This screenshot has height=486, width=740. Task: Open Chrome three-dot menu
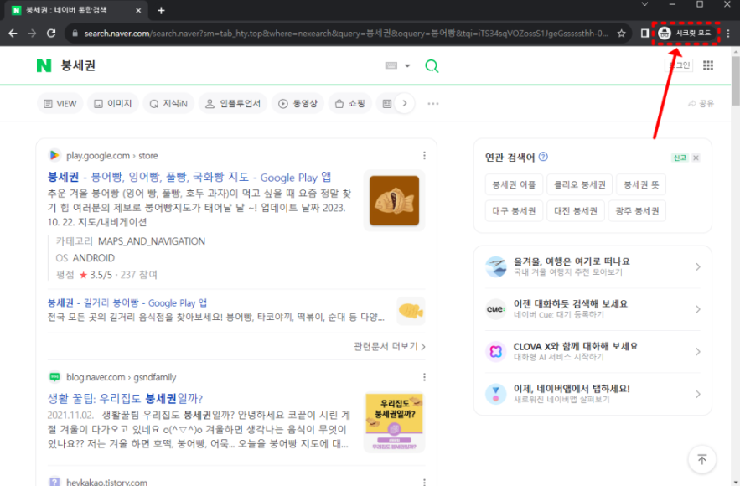[728, 33]
